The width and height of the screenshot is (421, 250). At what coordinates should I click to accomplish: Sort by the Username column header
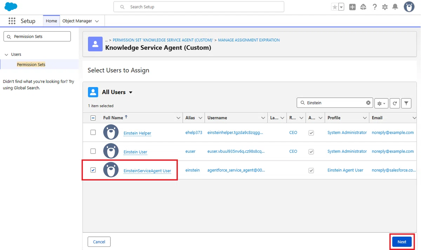tap(217, 118)
